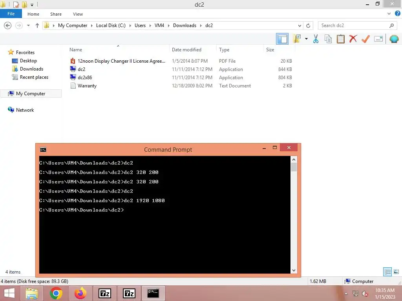This screenshot has height=301, width=402.
Task: Click the Copy documents icon
Action: click(328, 39)
